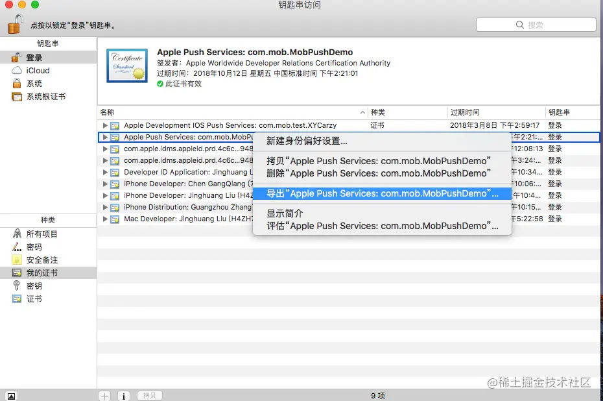Sort by the 种类 column header

(408, 112)
